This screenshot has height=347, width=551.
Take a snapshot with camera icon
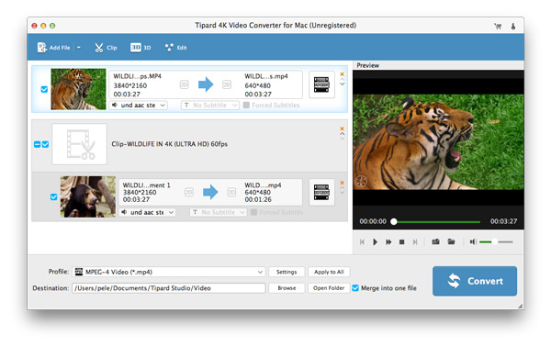pyautogui.click(x=435, y=241)
